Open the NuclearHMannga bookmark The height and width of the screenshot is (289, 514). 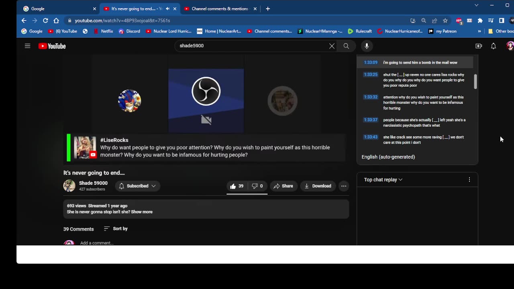pyautogui.click(x=320, y=31)
